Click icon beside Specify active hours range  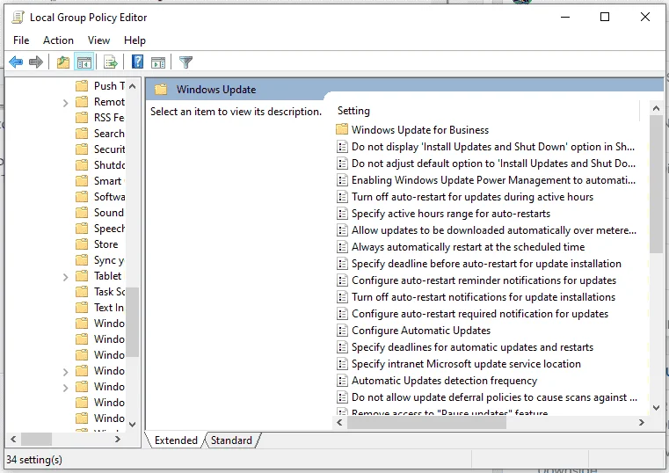[342, 214]
